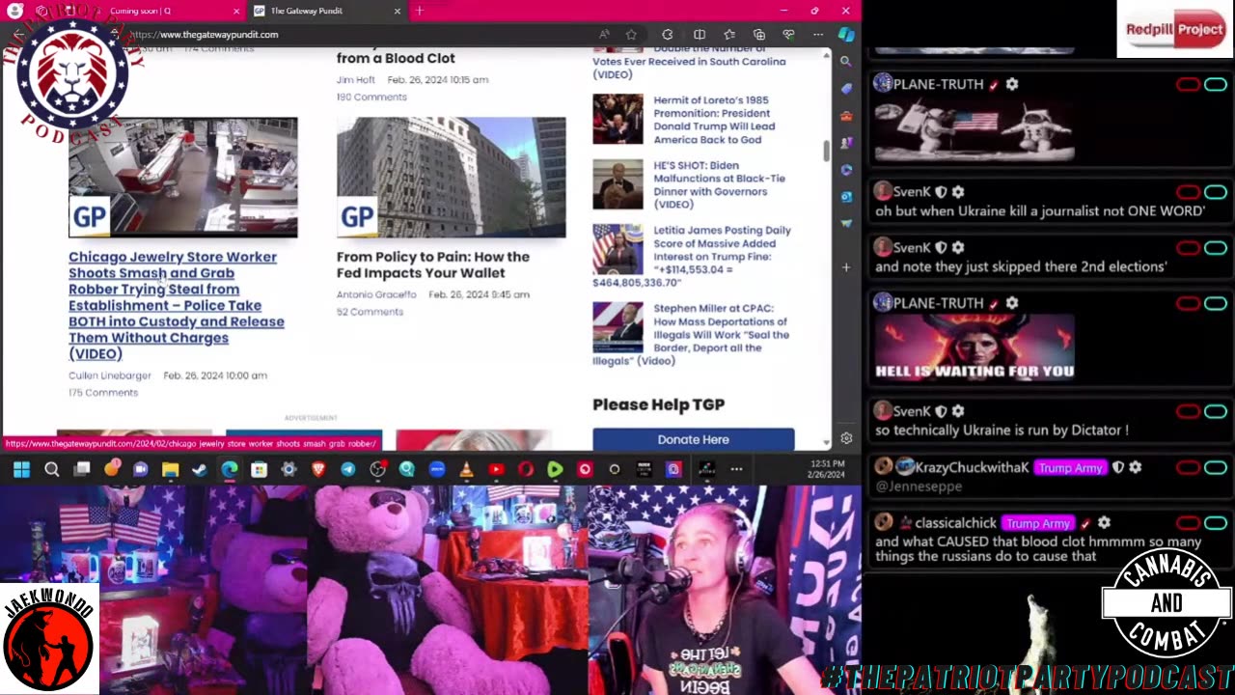Image resolution: width=1235 pixels, height=695 pixels.
Task: Open Windows taskbar search
Action: click(x=52, y=470)
